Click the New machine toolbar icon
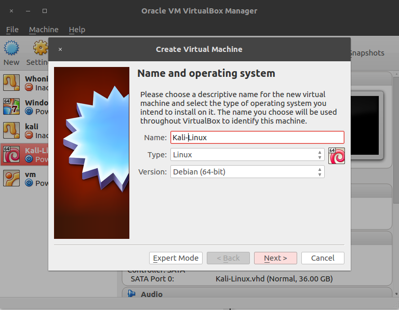The image size is (399, 310). click(11, 48)
